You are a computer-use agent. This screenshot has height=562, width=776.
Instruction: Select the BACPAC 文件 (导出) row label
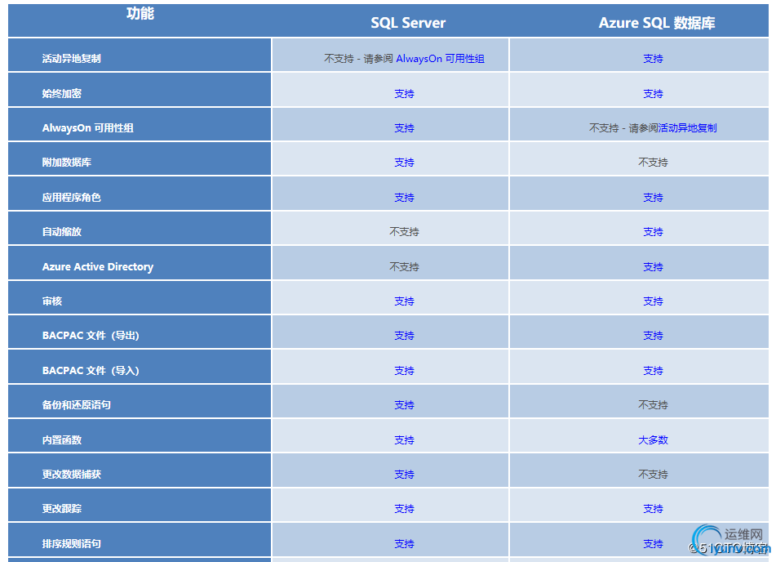(91, 336)
